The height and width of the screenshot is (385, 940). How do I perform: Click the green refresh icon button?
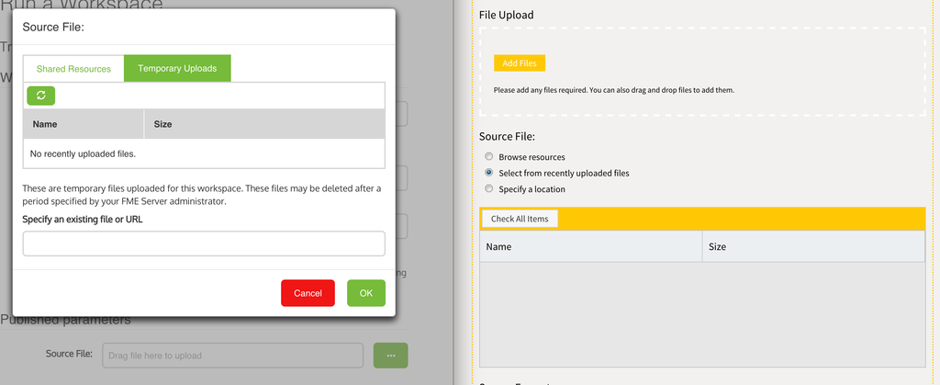pos(41,96)
